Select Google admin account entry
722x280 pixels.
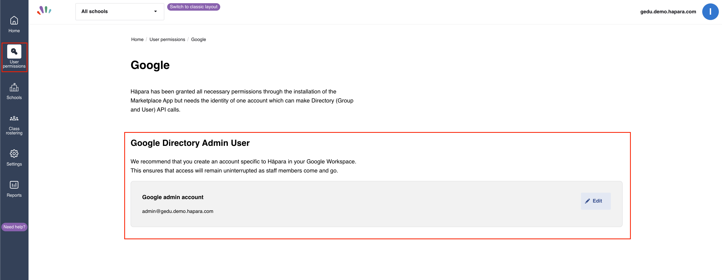[x=173, y=197]
